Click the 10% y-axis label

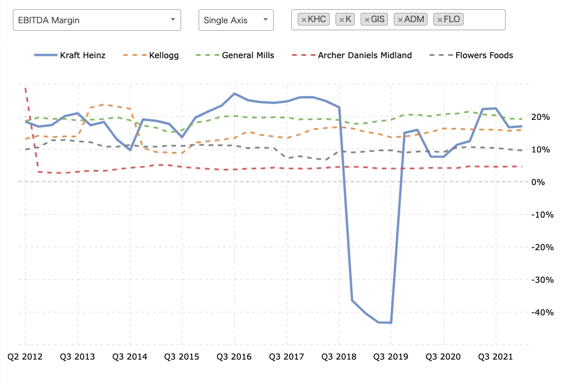pos(541,150)
